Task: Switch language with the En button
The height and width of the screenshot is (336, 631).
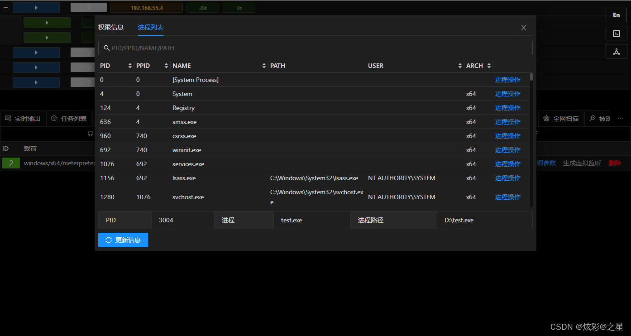Action: 617,15
